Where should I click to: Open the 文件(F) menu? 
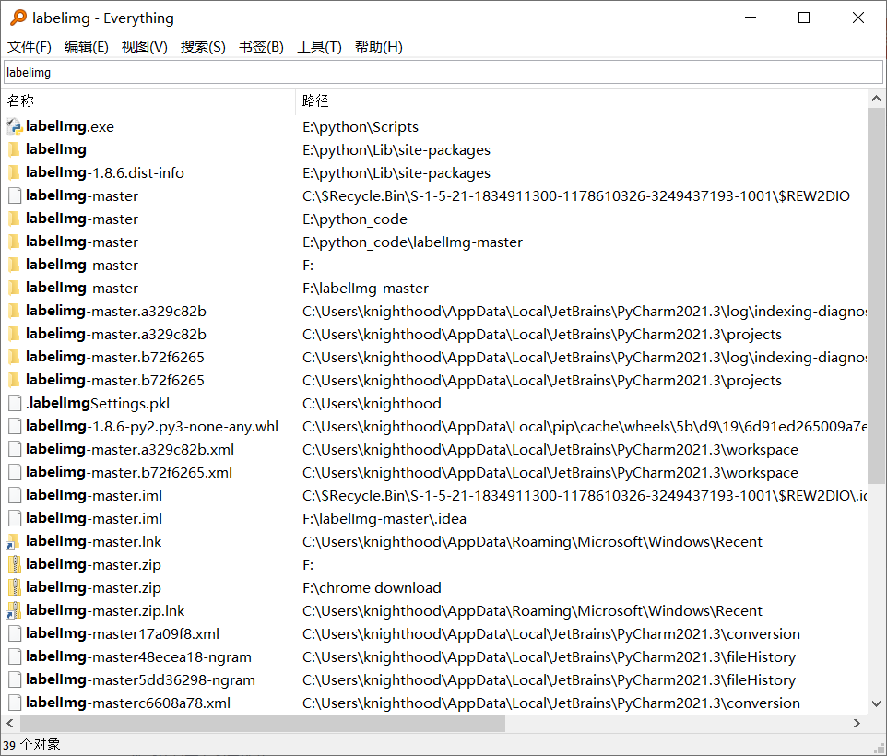point(30,47)
